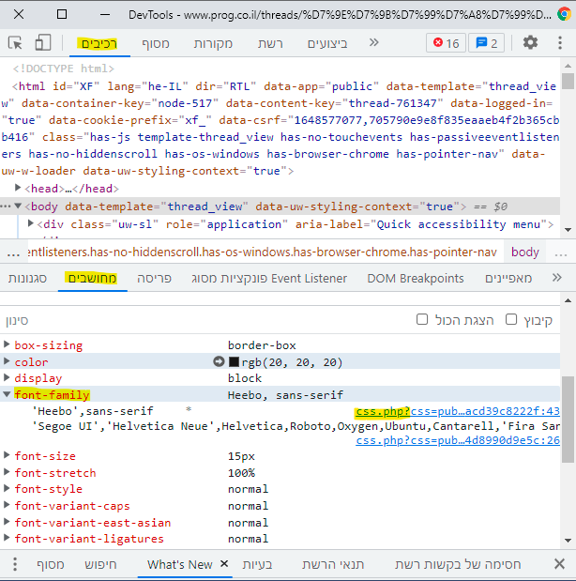The image size is (576, 581).
Task: Select the body breadcrumb item
Action: click(x=525, y=252)
